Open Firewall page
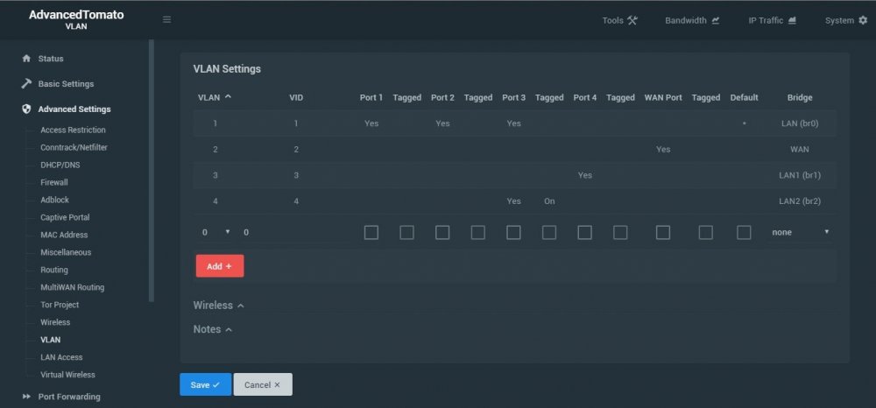The image size is (876, 408). pos(54,182)
